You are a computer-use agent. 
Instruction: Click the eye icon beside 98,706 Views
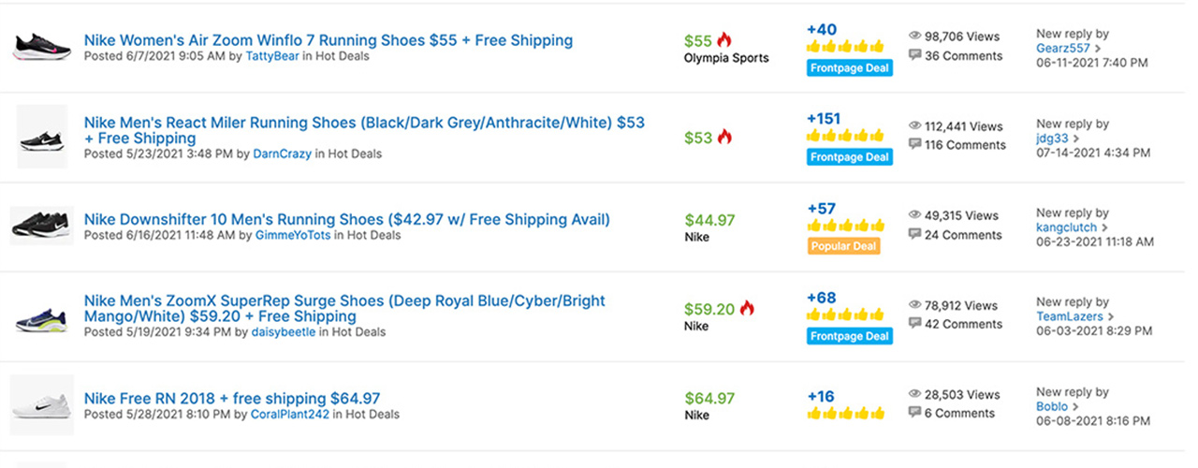(x=914, y=37)
